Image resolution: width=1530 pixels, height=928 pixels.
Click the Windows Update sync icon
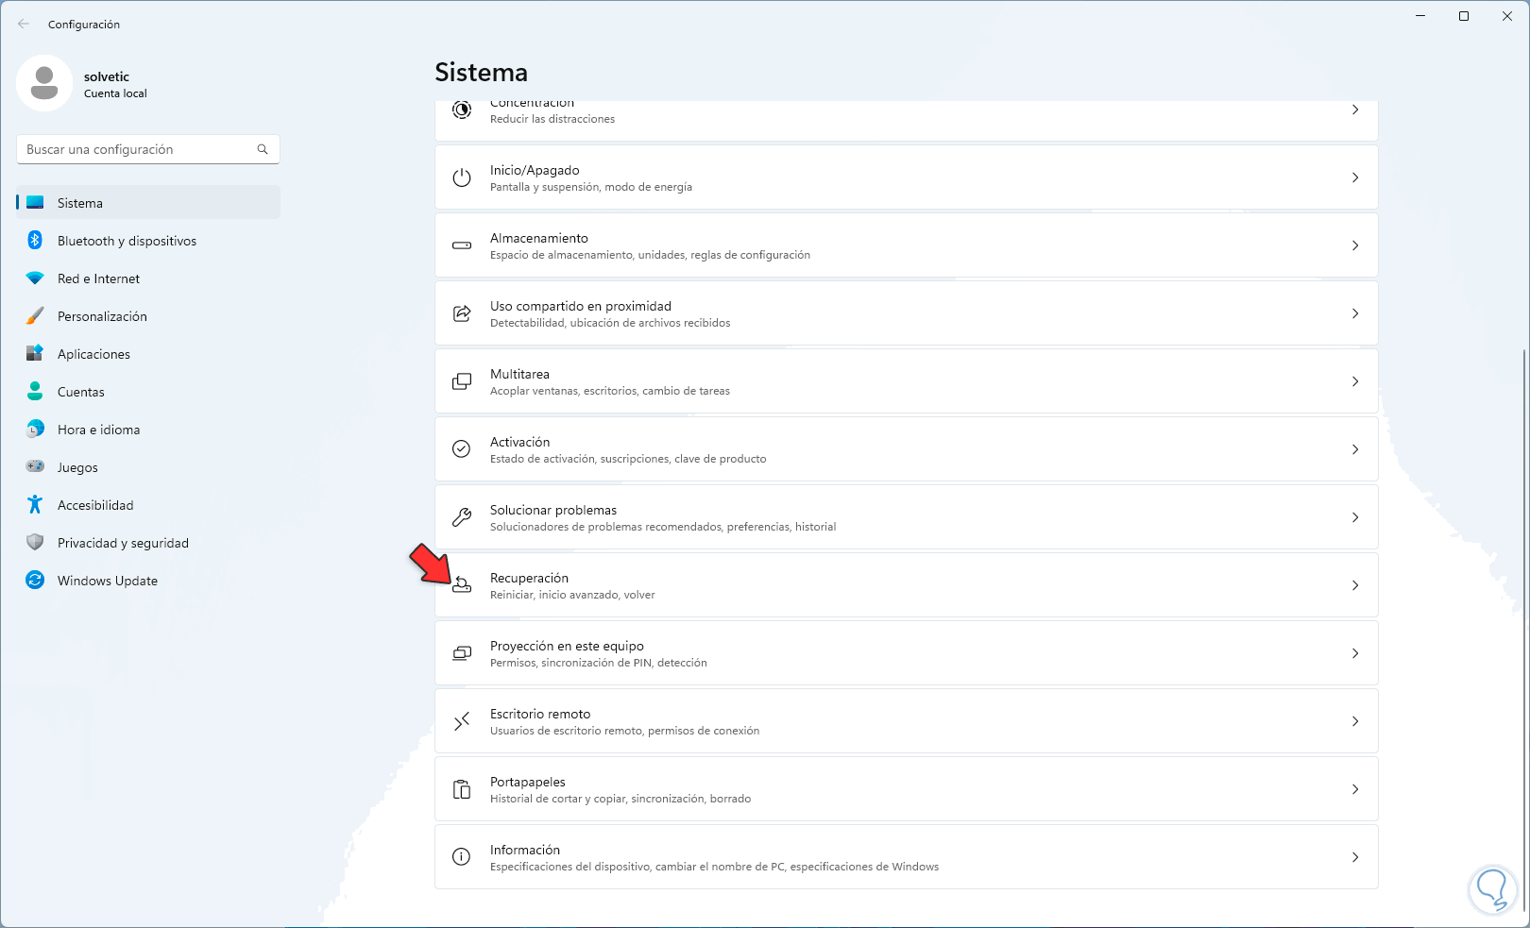tap(35, 581)
